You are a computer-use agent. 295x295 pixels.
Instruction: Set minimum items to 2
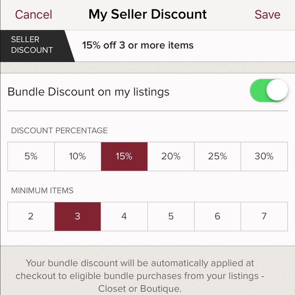31,216
